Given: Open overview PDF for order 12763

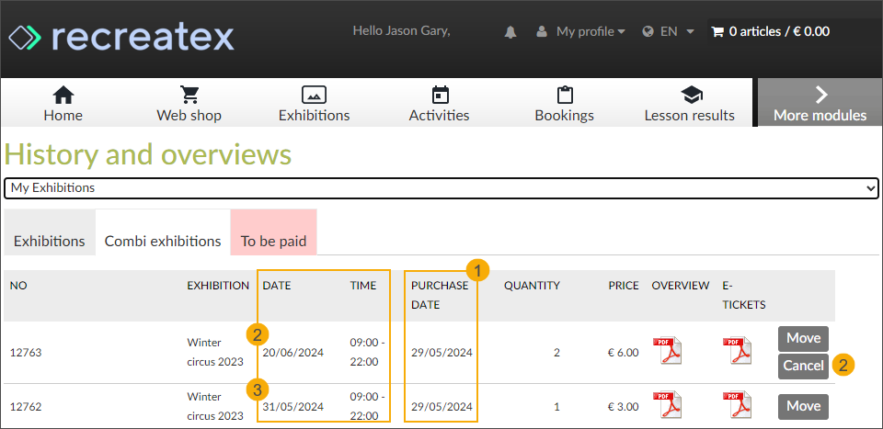Looking at the screenshot, I should pyautogui.click(x=668, y=351).
